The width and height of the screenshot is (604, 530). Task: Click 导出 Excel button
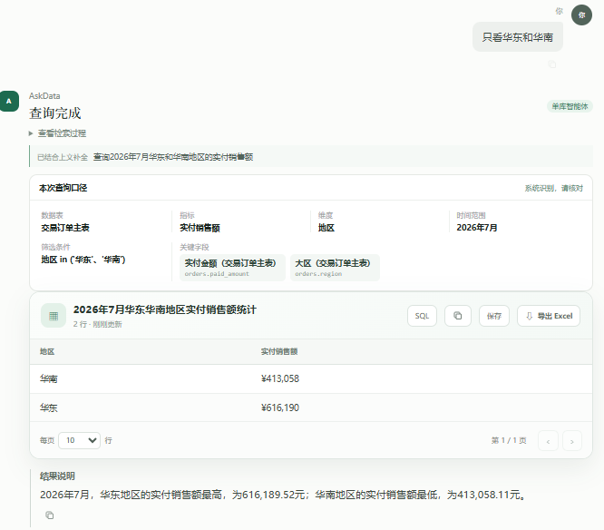click(549, 316)
